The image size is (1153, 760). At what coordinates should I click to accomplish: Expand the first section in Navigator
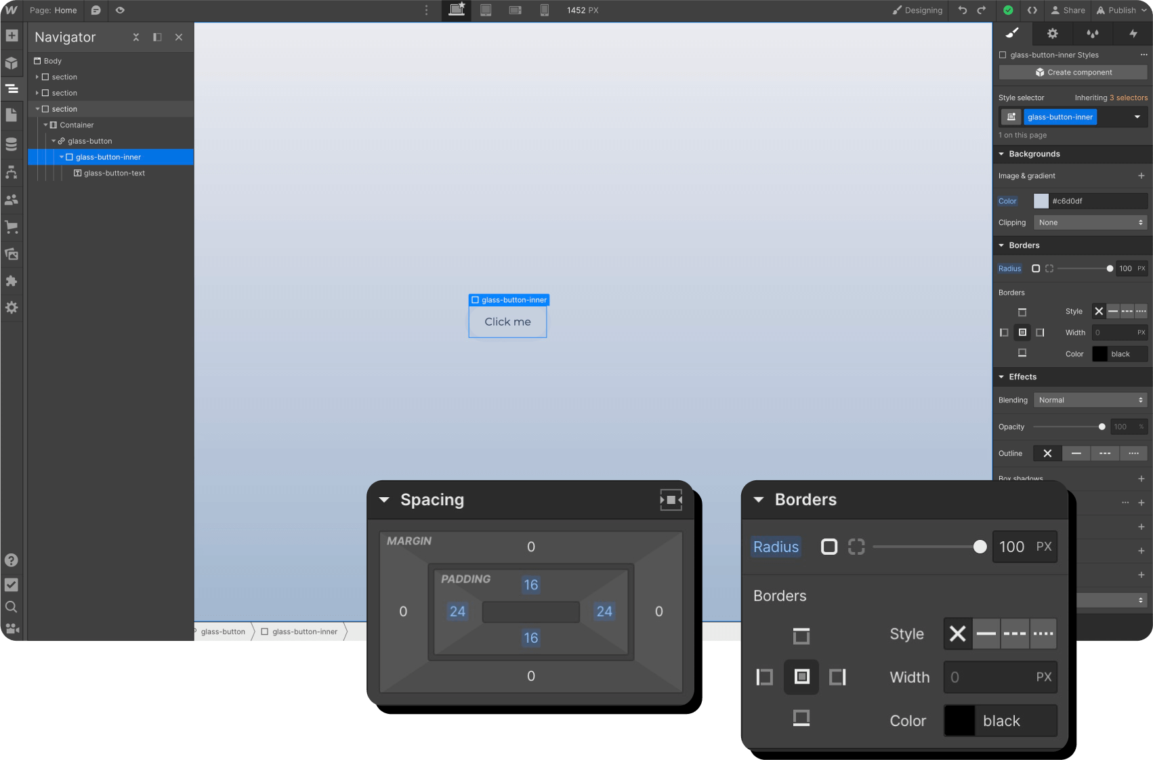[39, 77]
